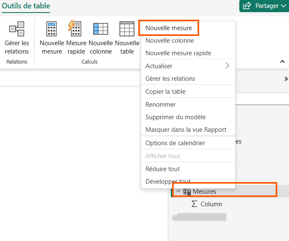The width and height of the screenshot is (289, 241).
Task: Choose Masquer dans la vue Rapport
Action: 188,129
